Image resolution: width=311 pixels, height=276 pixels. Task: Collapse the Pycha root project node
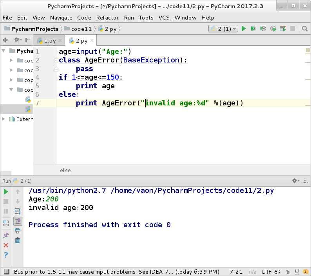4,51
